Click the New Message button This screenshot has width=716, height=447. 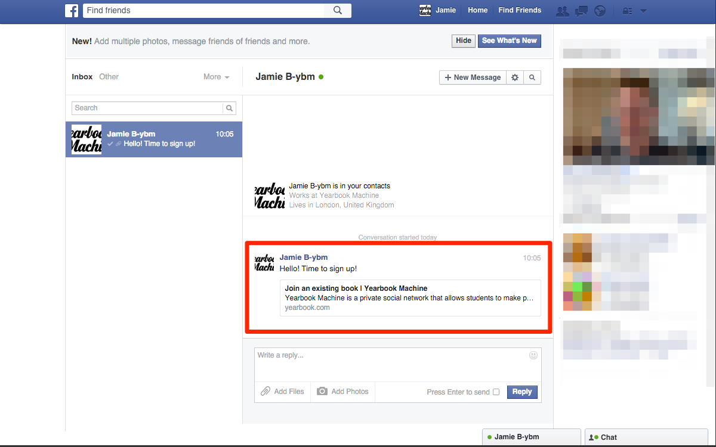point(473,77)
